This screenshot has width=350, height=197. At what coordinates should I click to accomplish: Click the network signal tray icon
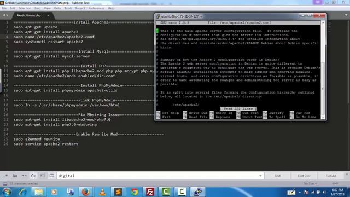click(x=312, y=192)
